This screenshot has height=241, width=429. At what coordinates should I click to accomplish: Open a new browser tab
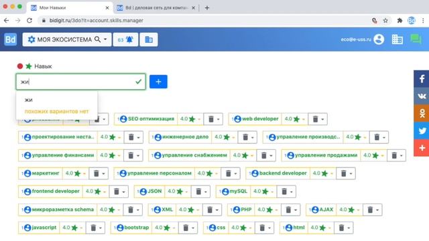click(207, 8)
